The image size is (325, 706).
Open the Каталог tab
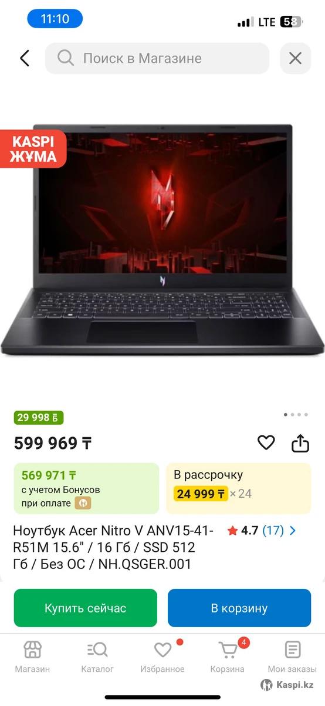click(97, 657)
